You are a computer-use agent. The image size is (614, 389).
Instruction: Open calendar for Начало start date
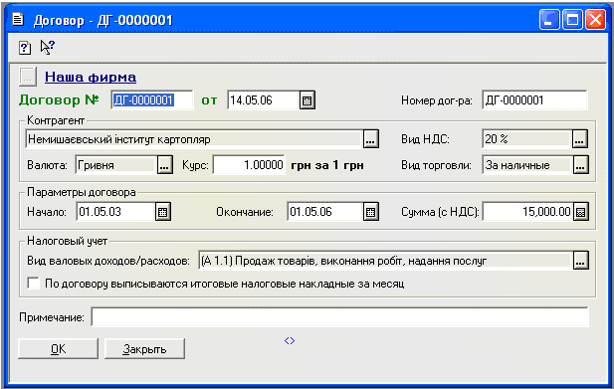click(x=163, y=212)
